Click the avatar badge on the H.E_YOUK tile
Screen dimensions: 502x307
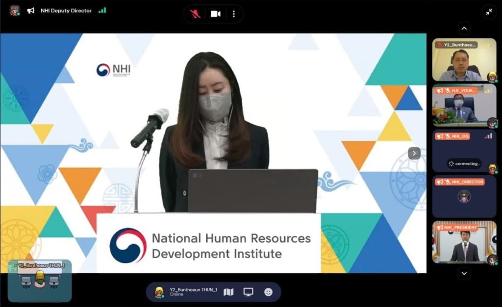click(x=492, y=123)
